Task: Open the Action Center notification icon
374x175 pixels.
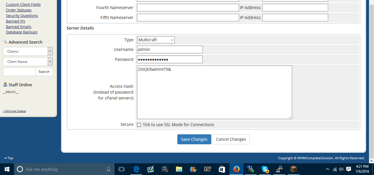Action: pyautogui.click(x=348, y=169)
